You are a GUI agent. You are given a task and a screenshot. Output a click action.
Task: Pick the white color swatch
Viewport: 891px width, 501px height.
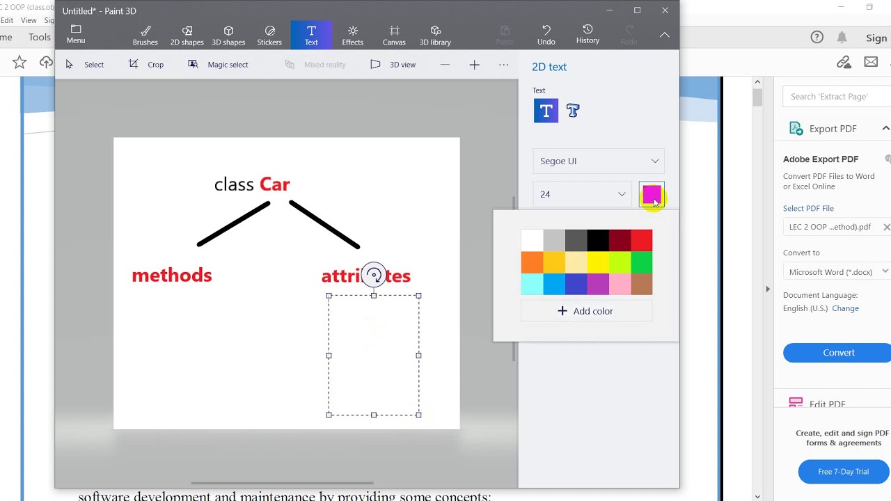click(532, 241)
